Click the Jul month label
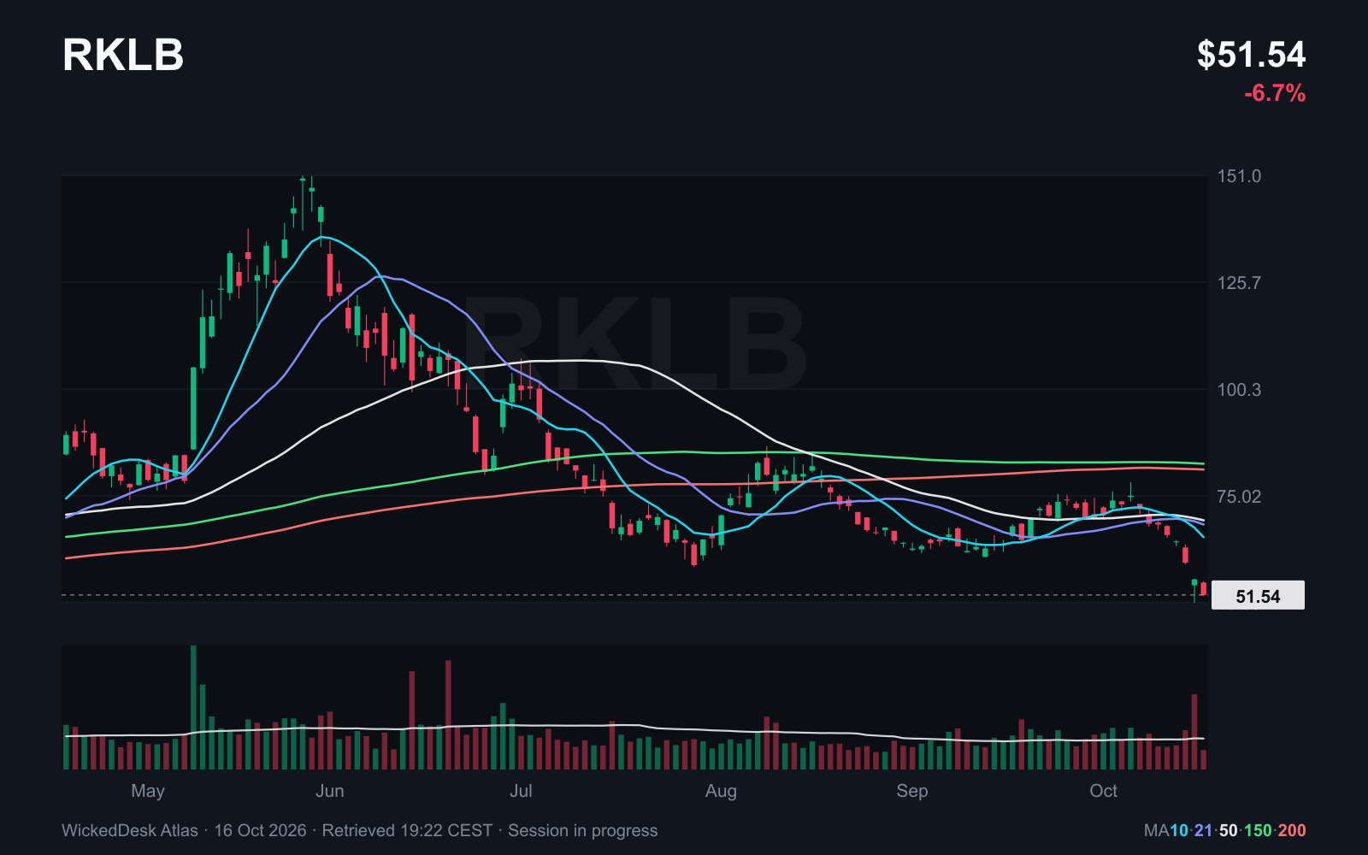Image resolution: width=1368 pixels, height=855 pixels. [x=521, y=791]
